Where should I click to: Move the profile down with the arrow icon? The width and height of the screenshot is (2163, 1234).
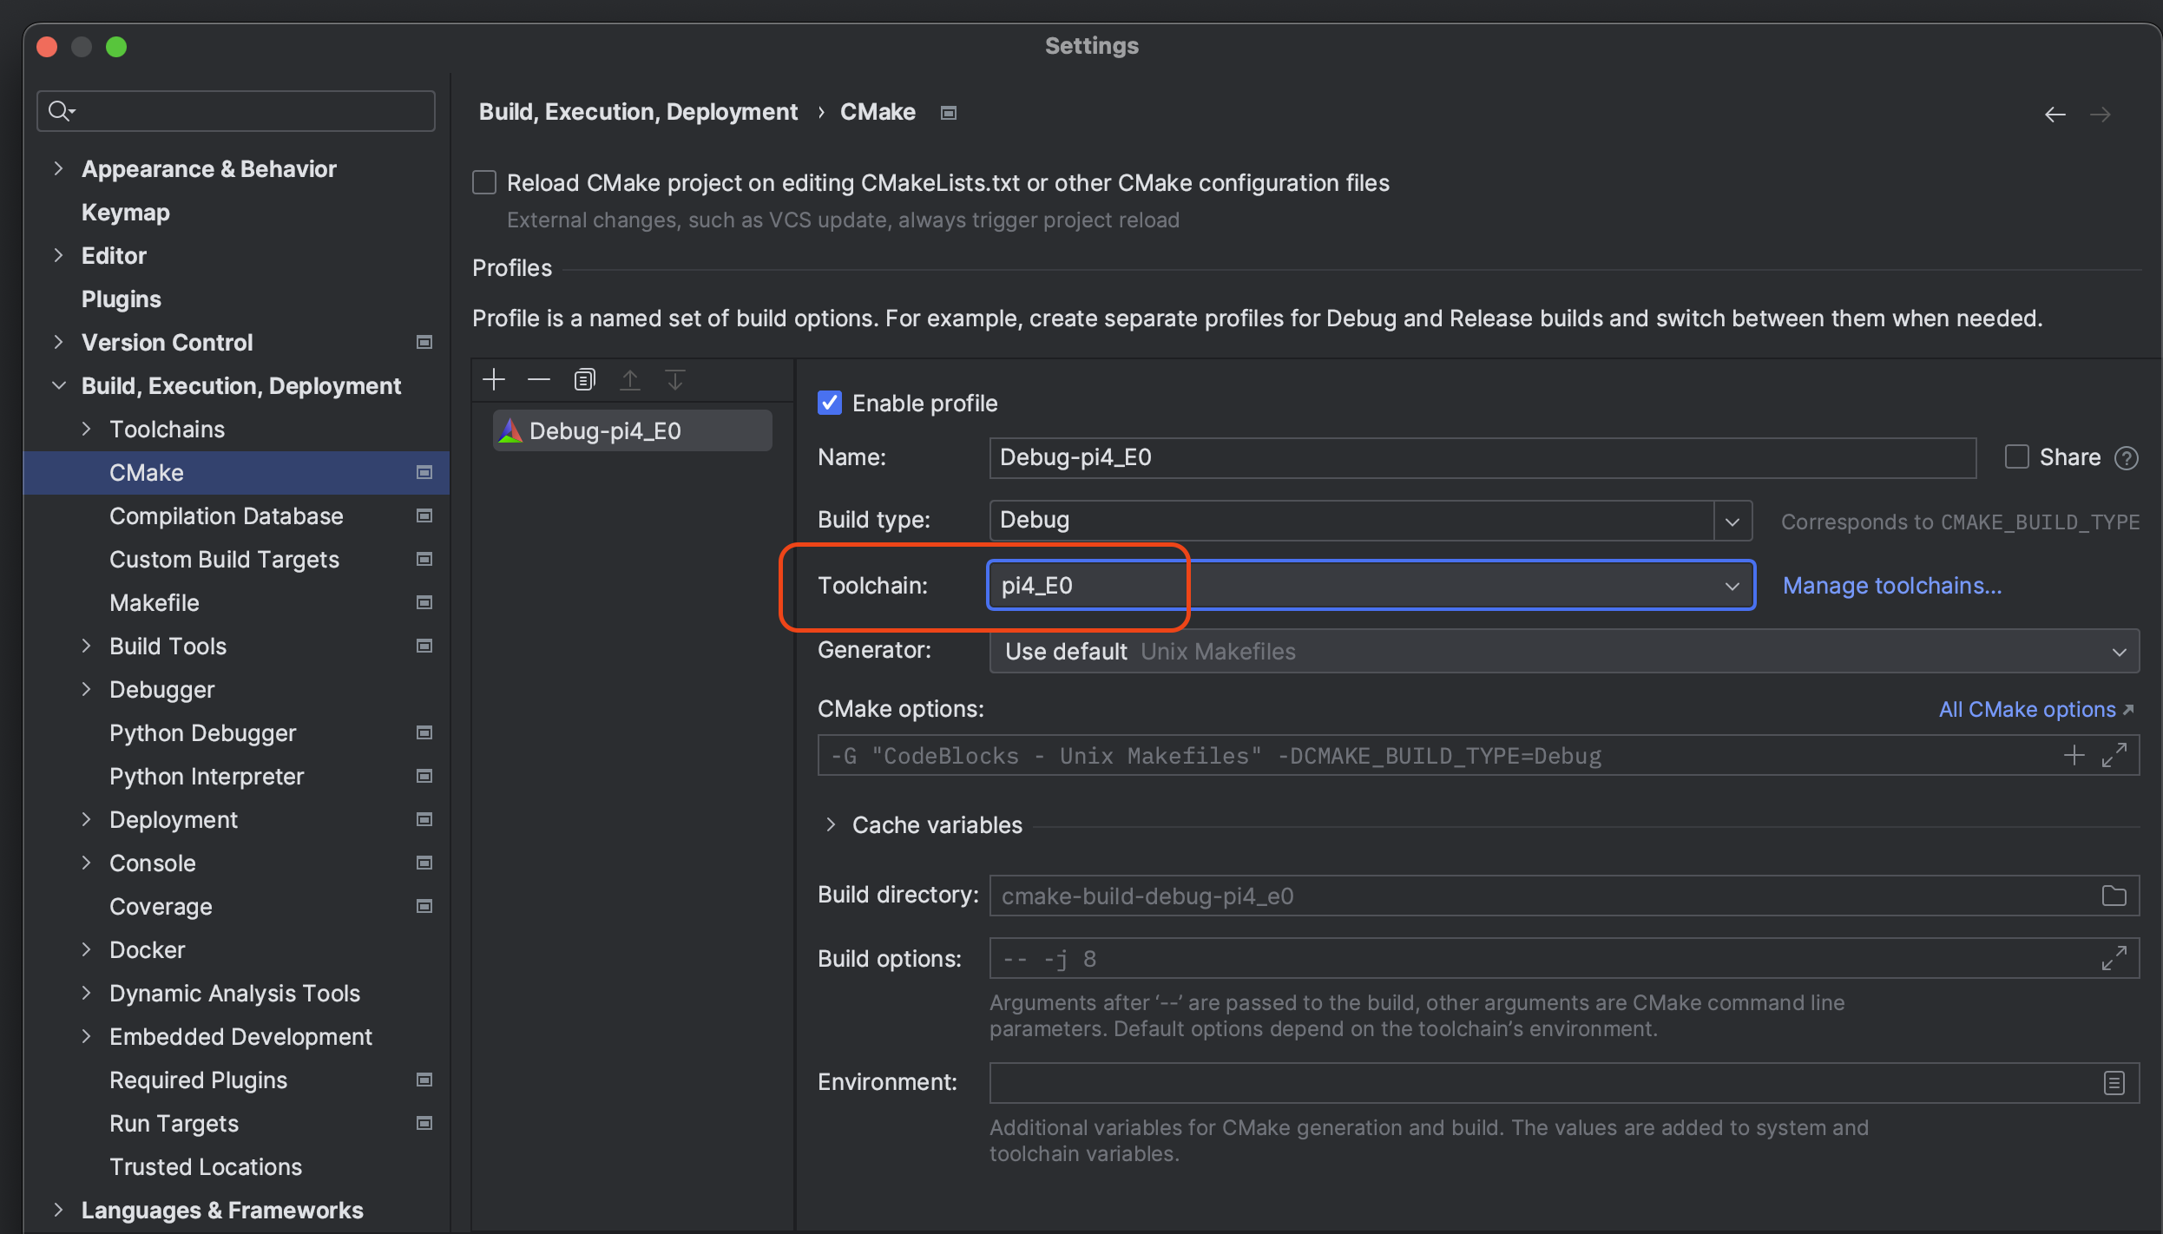point(674,379)
